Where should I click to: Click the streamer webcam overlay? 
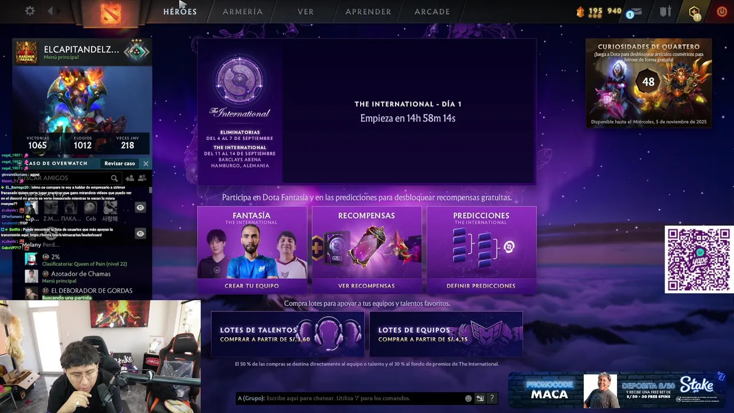click(x=100, y=356)
